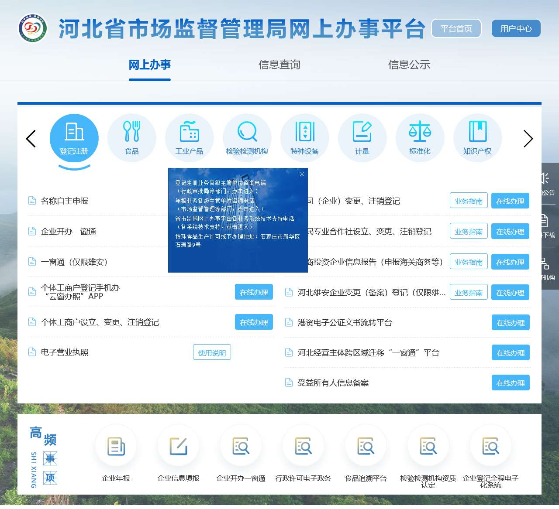Viewport: 559px width, 509px height.
Task: Click popup link 年报业务各级主管单位咨询电话
Action: (x=219, y=205)
